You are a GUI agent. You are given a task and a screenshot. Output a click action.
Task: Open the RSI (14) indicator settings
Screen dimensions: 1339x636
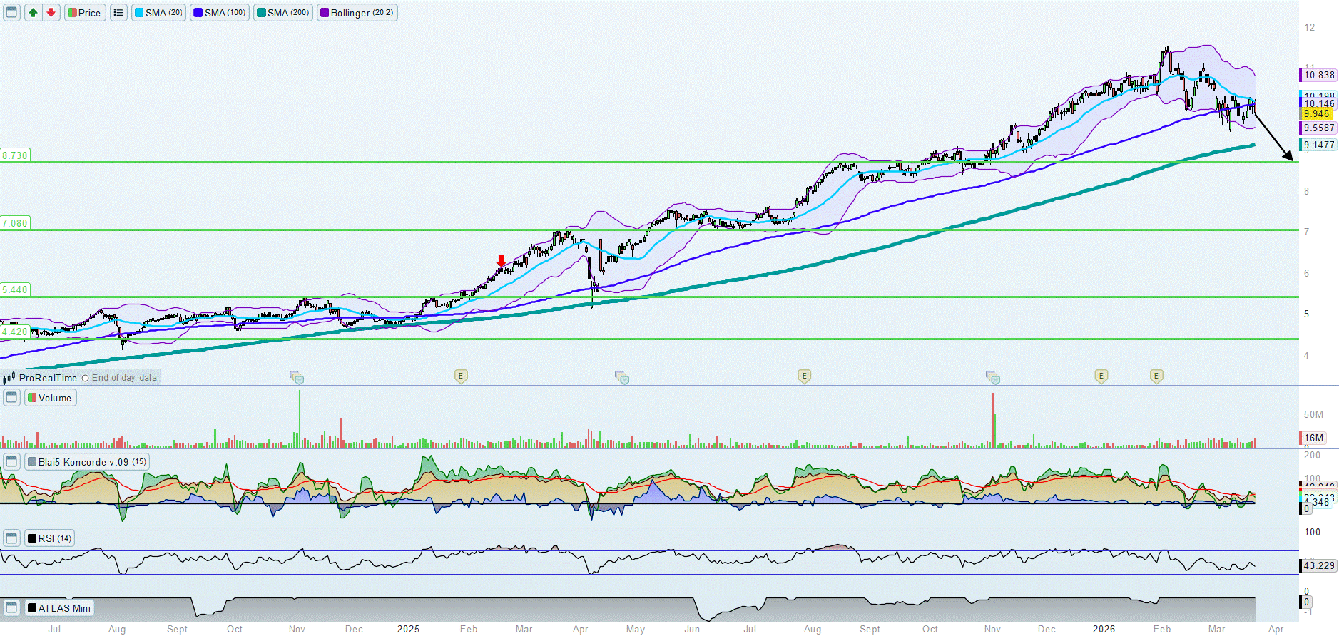(49, 538)
